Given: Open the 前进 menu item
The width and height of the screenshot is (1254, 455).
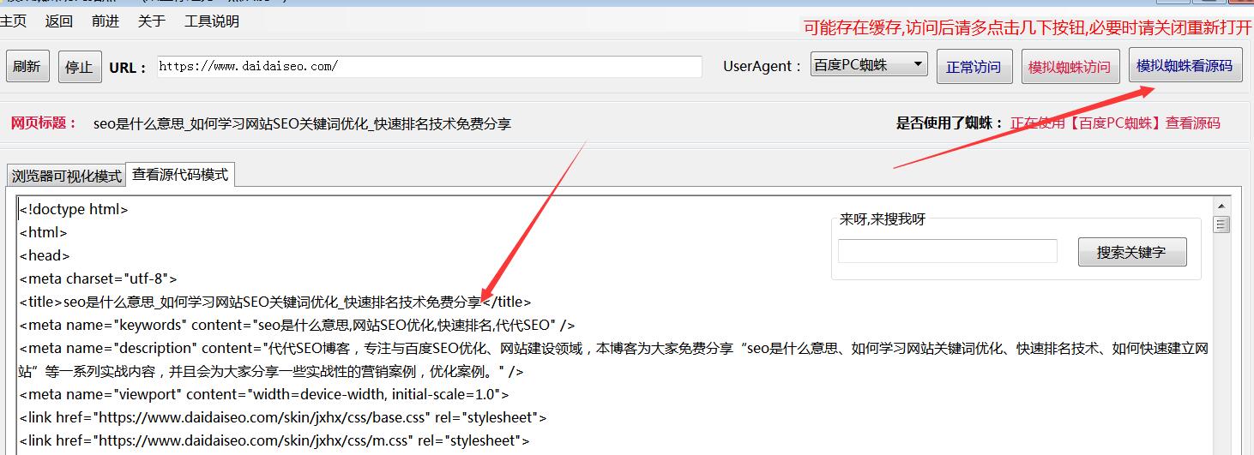Looking at the screenshot, I should tap(106, 21).
